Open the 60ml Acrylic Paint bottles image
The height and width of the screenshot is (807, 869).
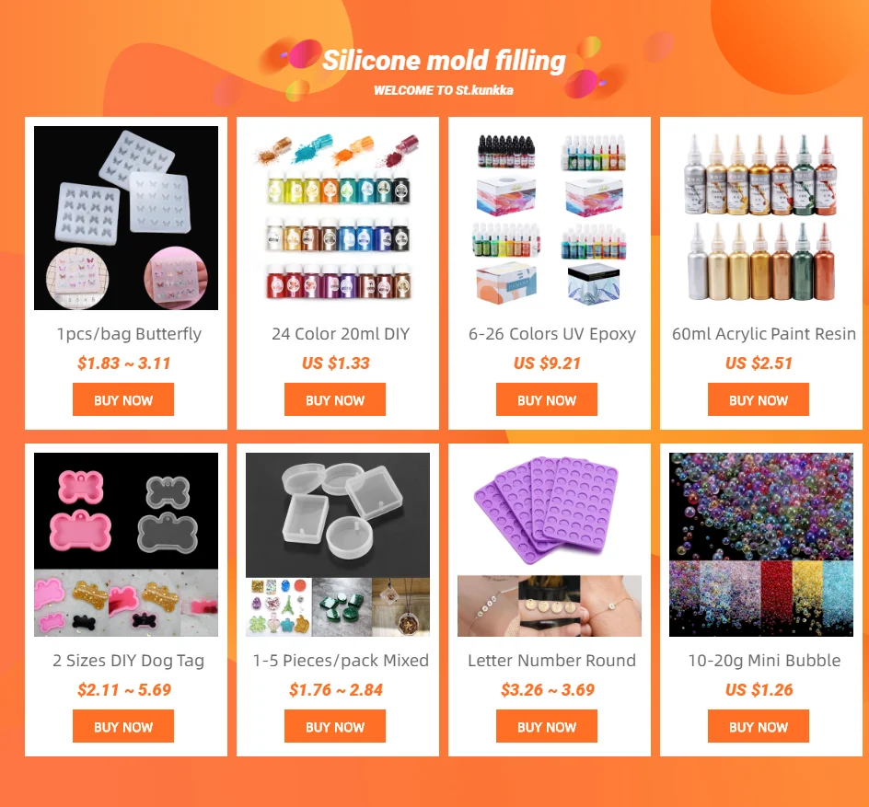point(761,218)
